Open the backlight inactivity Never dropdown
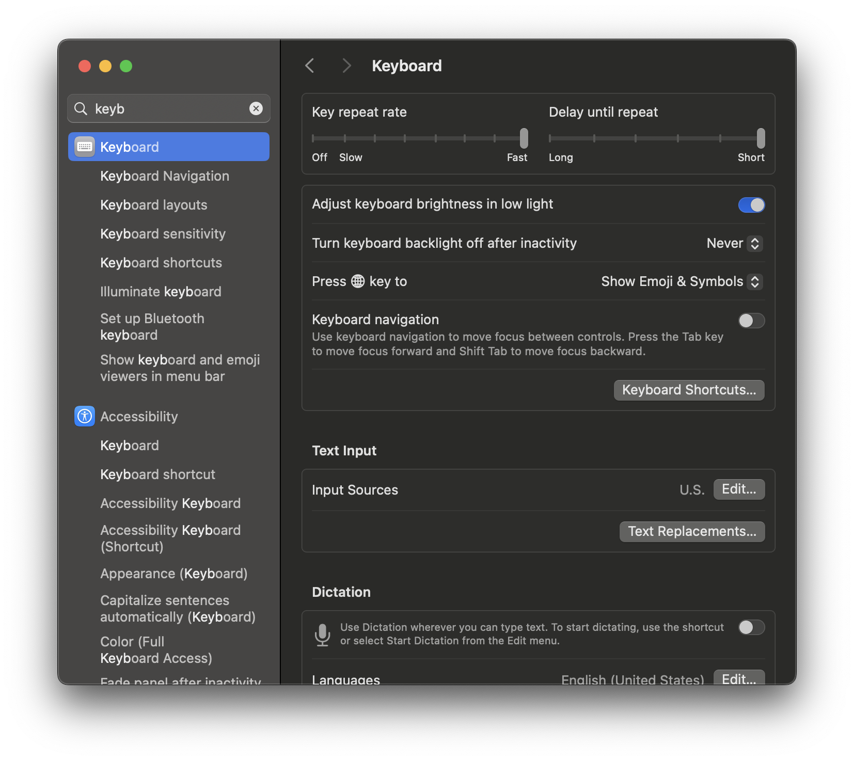 point(734,243)
